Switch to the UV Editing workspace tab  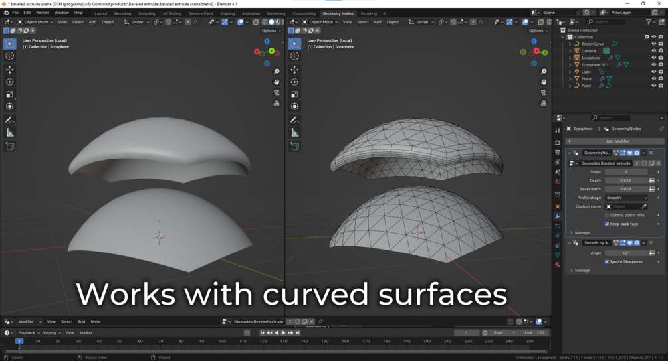[172, 14]
